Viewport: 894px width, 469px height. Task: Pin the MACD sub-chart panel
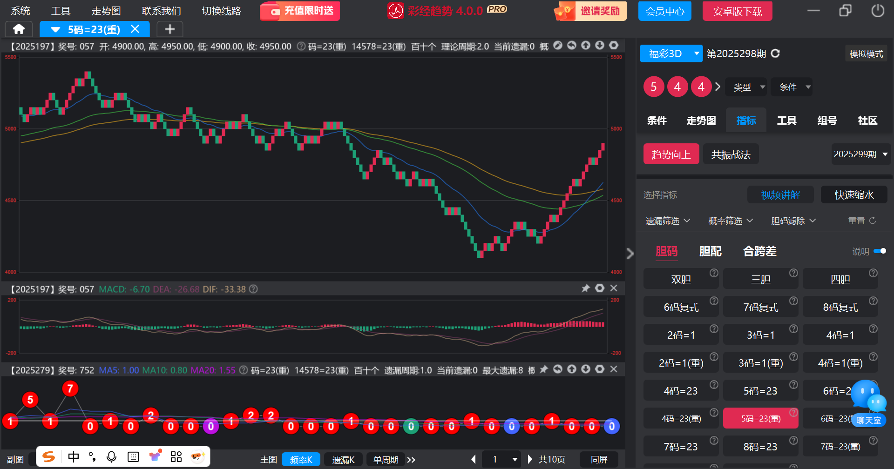[586, 288]
